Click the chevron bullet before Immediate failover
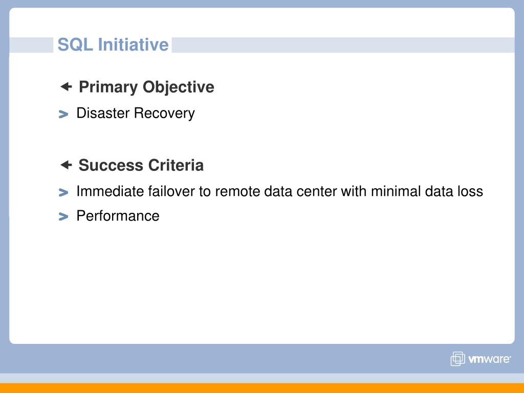Viewport: 524px width, 393px height. click(63, 192)
